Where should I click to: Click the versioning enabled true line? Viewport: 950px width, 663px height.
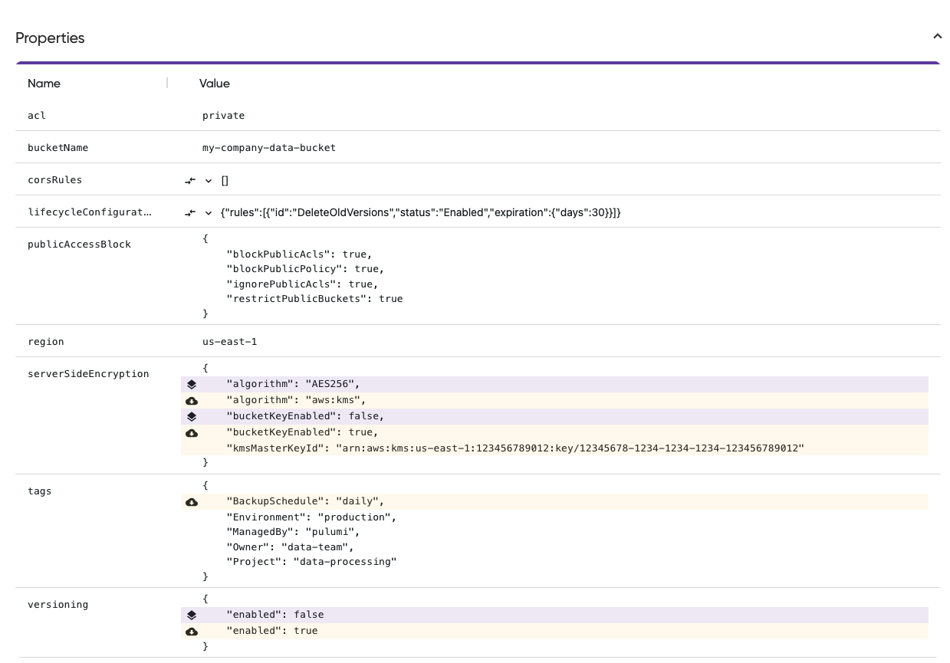tap(554, 631)
